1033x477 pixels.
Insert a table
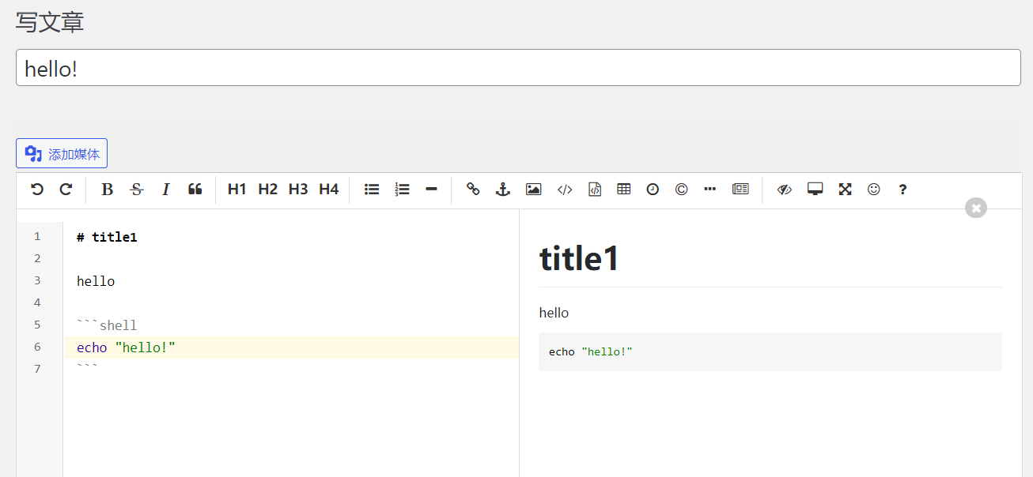623,190
